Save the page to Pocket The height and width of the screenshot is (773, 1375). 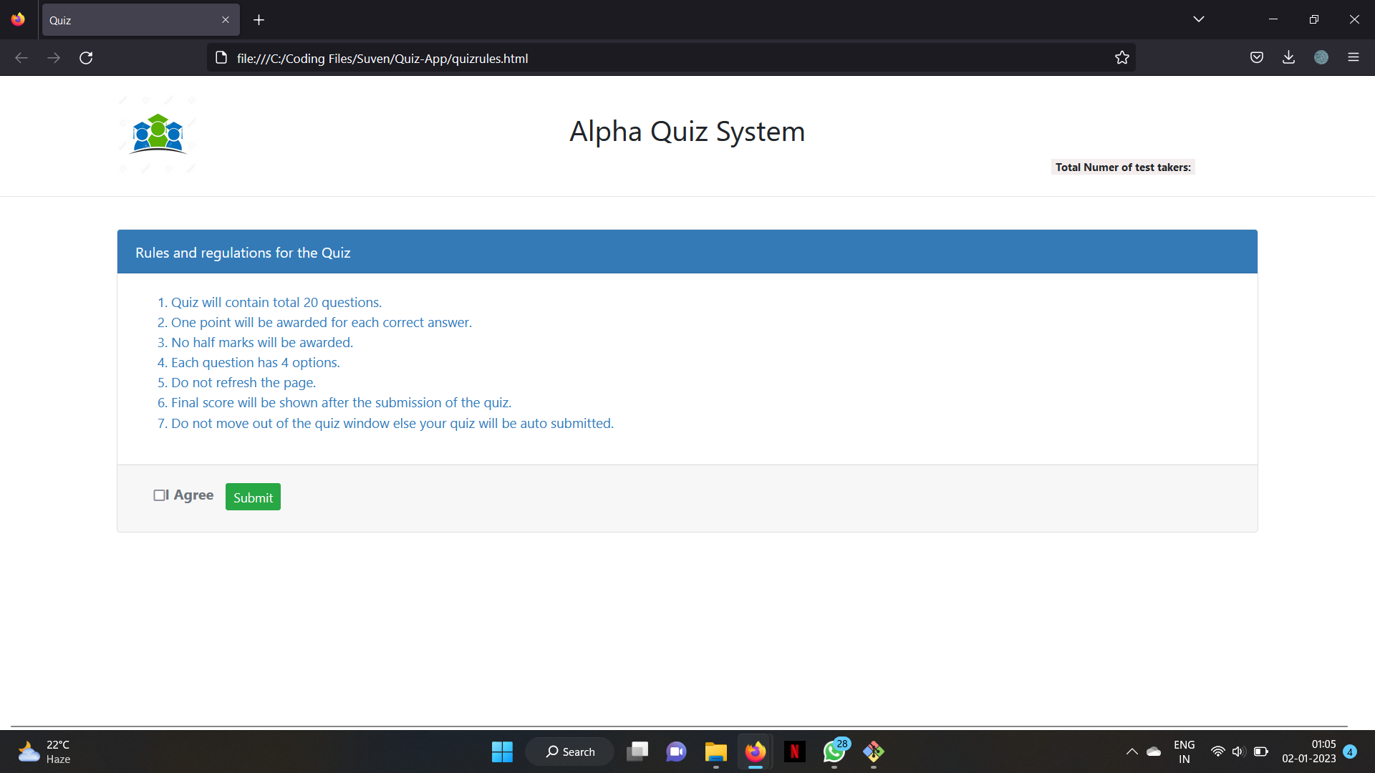[x=1257, y=57]
